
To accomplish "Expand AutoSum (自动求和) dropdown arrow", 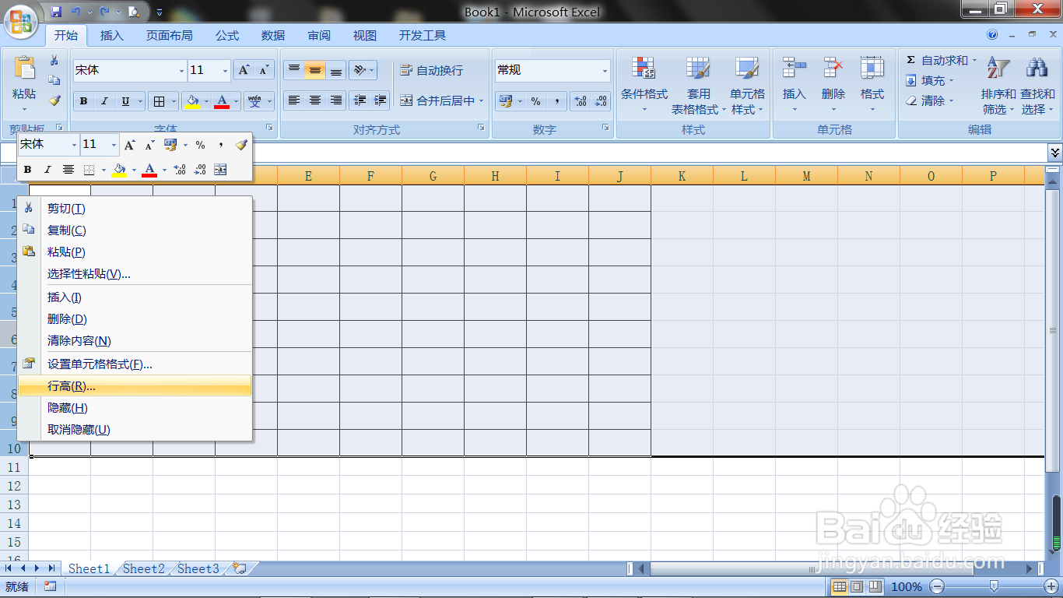I will pos(974,60).
